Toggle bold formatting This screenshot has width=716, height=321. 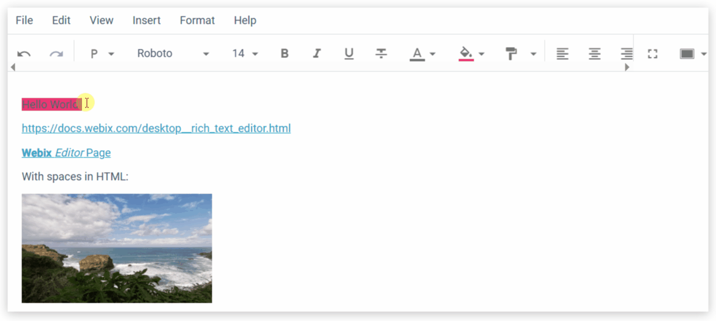pos(285,54)
